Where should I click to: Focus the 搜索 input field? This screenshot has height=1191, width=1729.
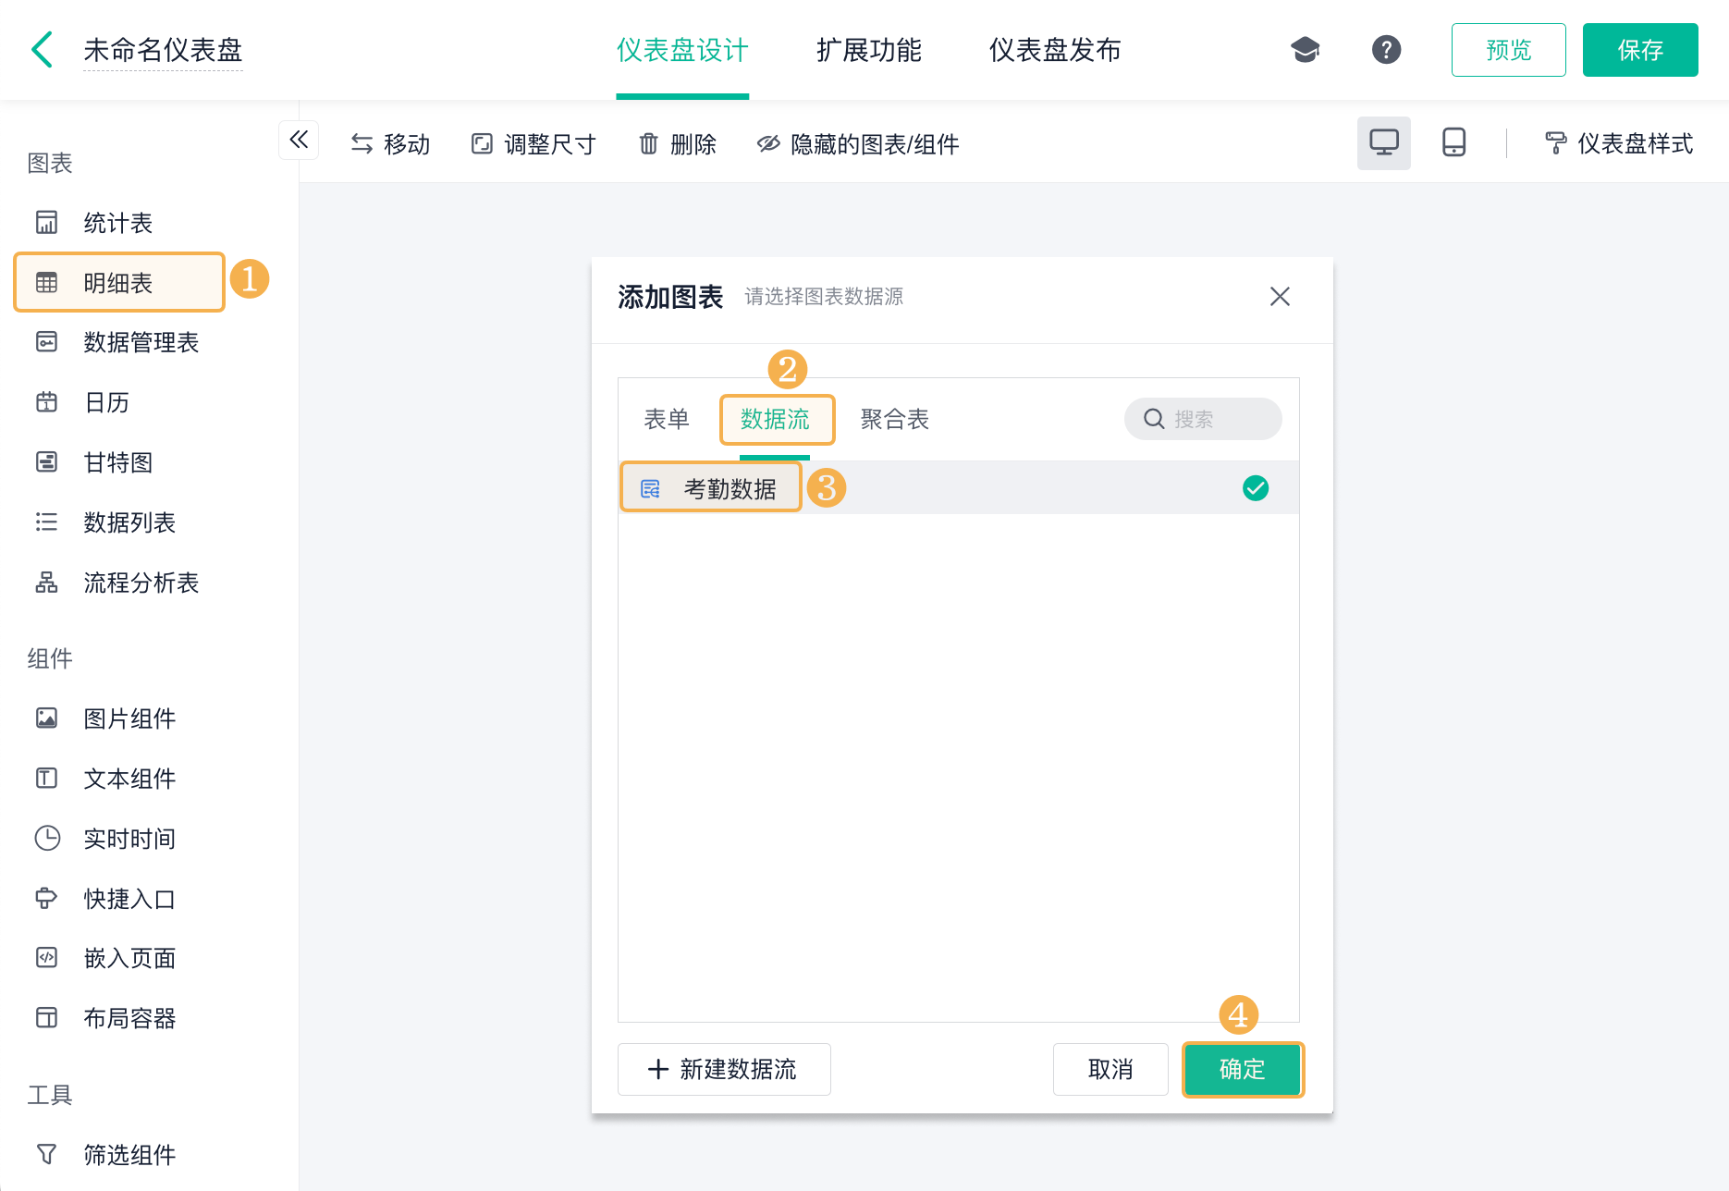1203,419
